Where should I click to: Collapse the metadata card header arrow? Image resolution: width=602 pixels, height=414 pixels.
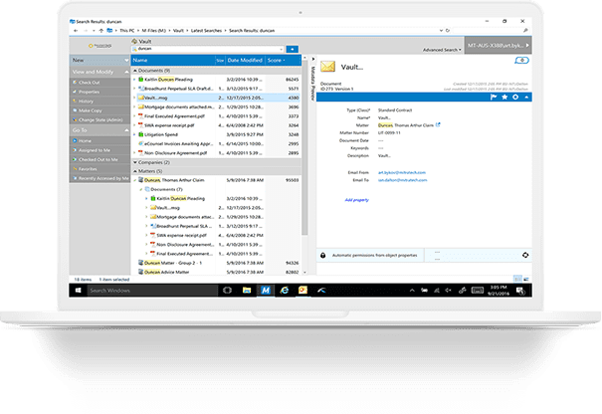(x=526, y=98)
